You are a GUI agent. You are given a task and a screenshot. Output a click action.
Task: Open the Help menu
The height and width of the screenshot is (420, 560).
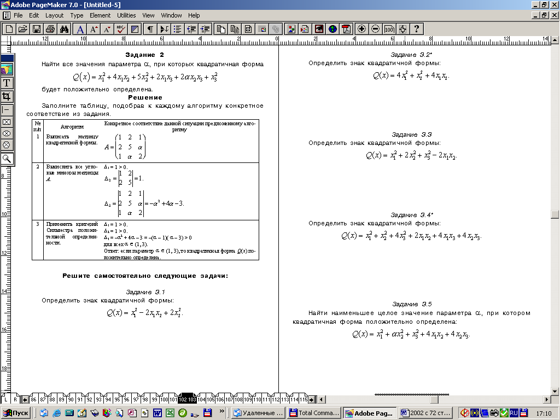pyautogui.click(x=194, y=15)
